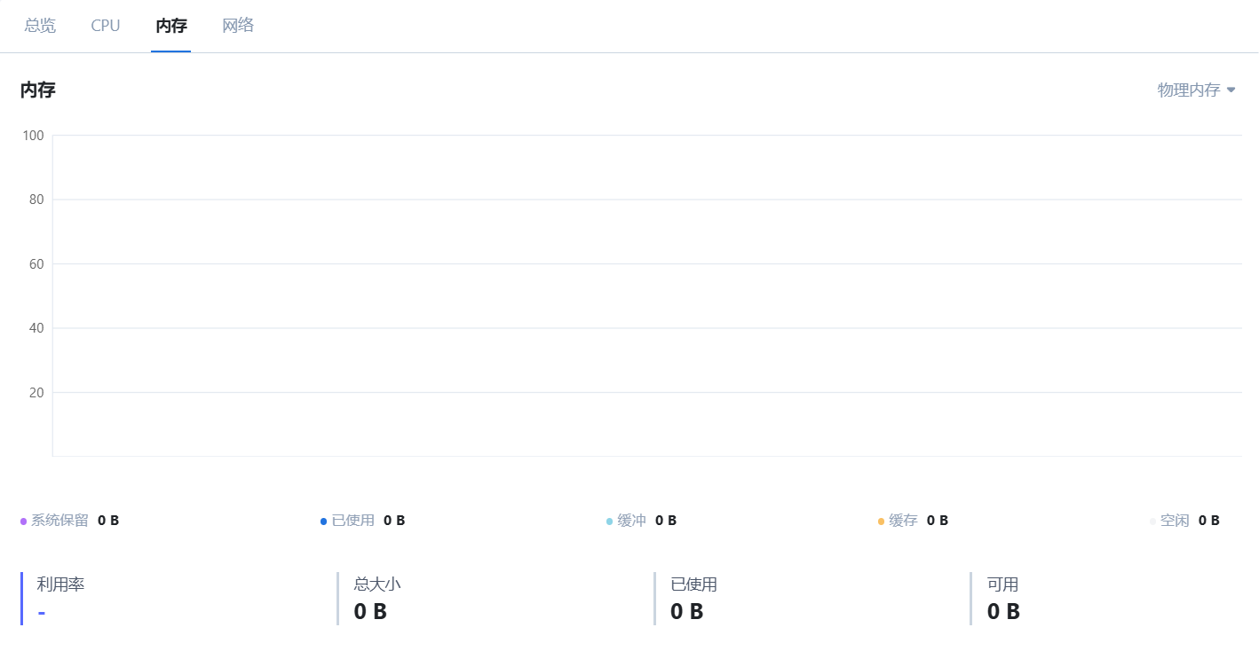Click the caret arrow beside 物理内存
The image size is (1259, 651).
1231,90
